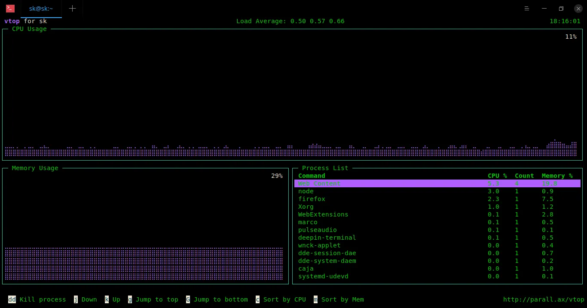Click the terminal app icon in title bar
587x308 pixels.
coord(10,9)
